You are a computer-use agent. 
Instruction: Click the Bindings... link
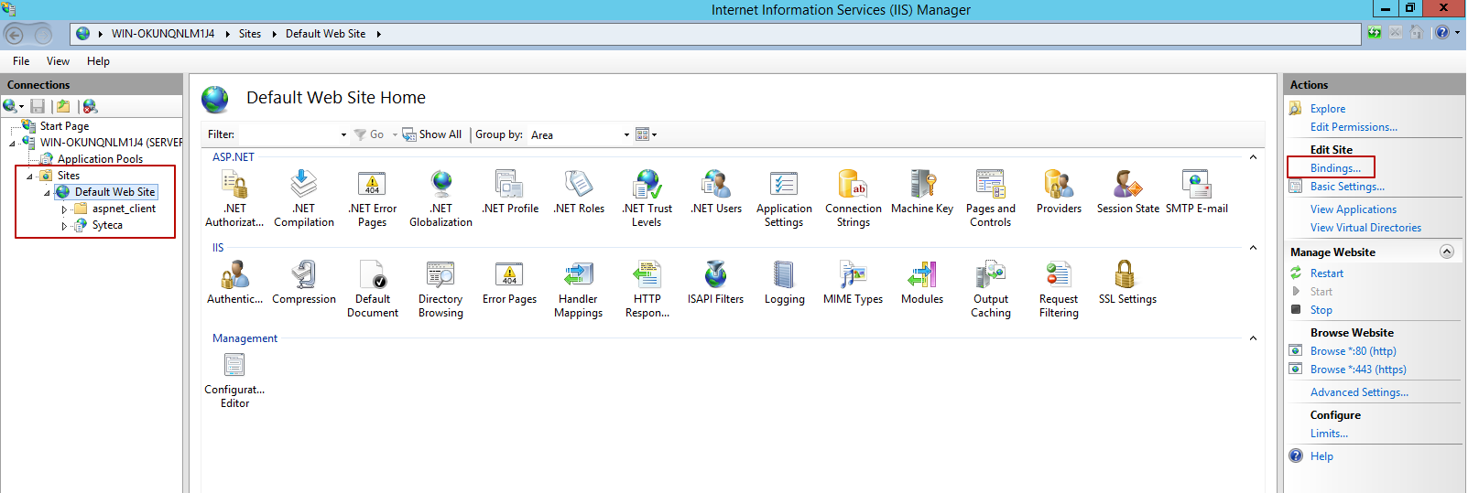point(1334,168)
